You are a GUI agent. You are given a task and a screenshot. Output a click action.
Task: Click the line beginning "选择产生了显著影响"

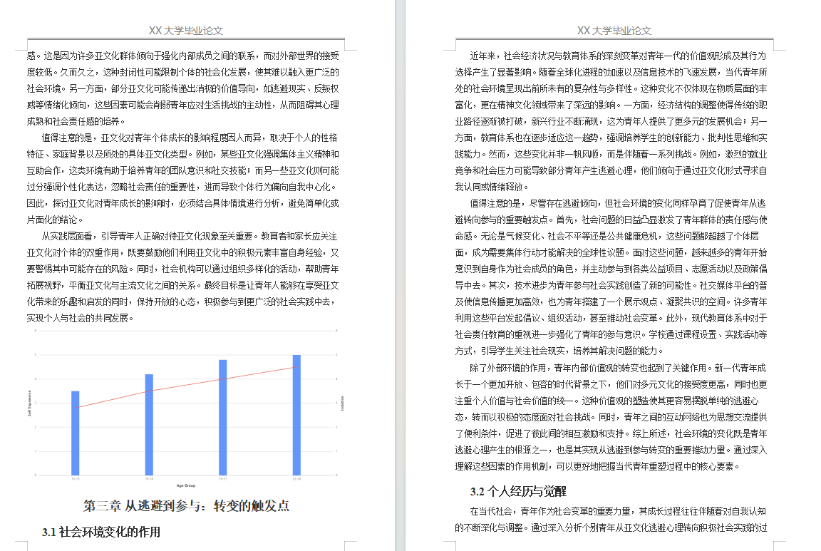(x=611, y=72)
